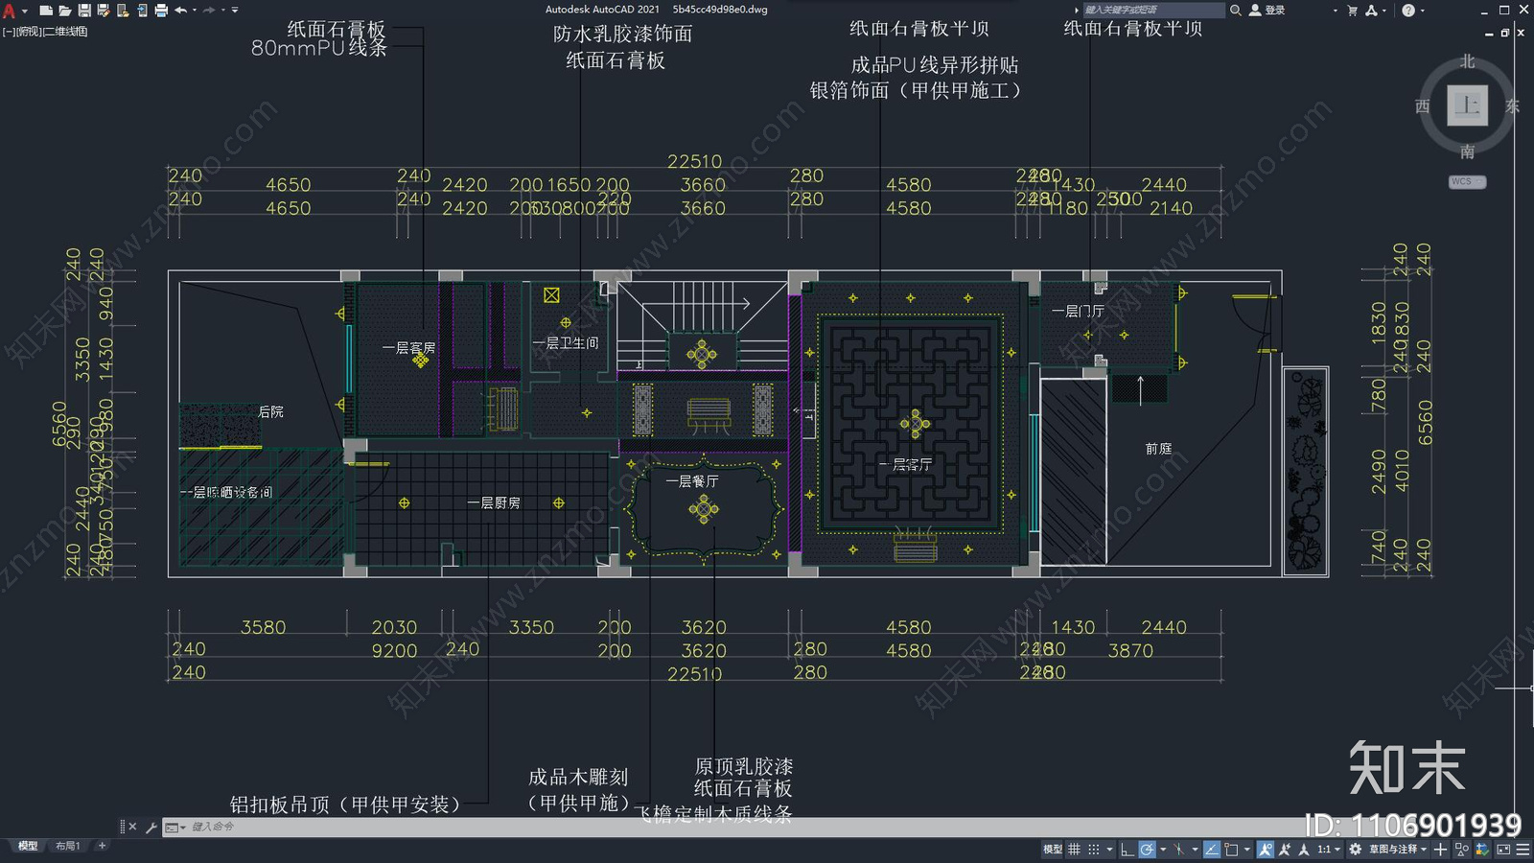Save the drawing with the floppy icon
Screen dimensions: 1534x863
coord(84,11)
